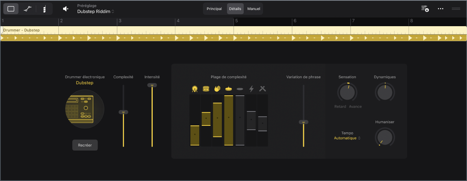Click the Drummer électronique label
The width and height of the screenshot is (467, 181).
point(85,77)
